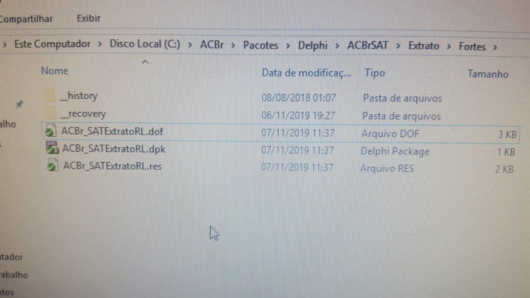The height and width of the screenshot is (298, 530).
Task: Go to Extrato in the address path
Action: [424, 46]
